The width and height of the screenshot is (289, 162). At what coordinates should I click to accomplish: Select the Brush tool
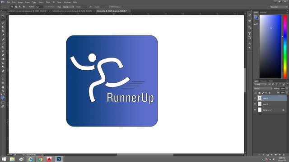[3, 43]
